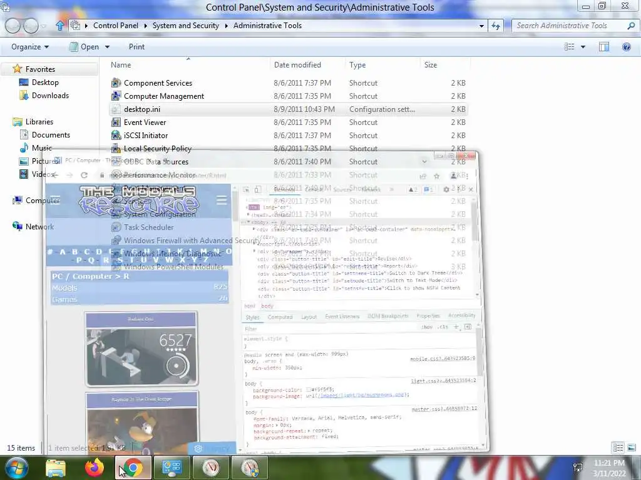The width and height of the screenshot is (641, 480).
Task: Switch to the DevTools Computed tab
Action: [280, 317]
